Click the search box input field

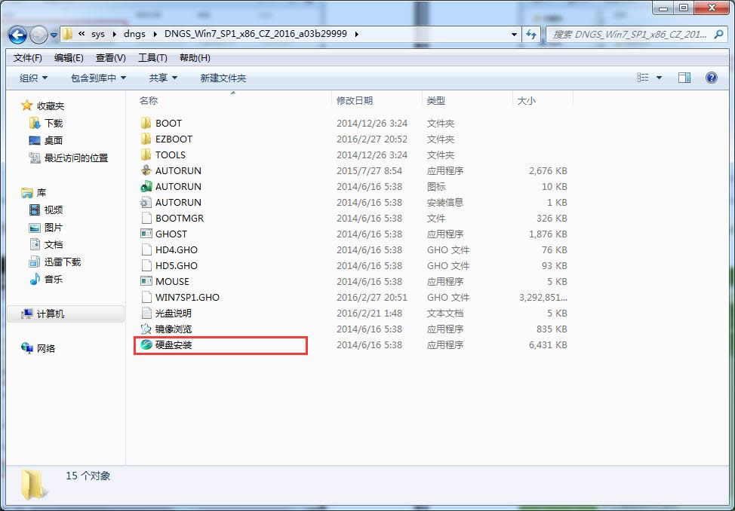(x=630, y=35)
